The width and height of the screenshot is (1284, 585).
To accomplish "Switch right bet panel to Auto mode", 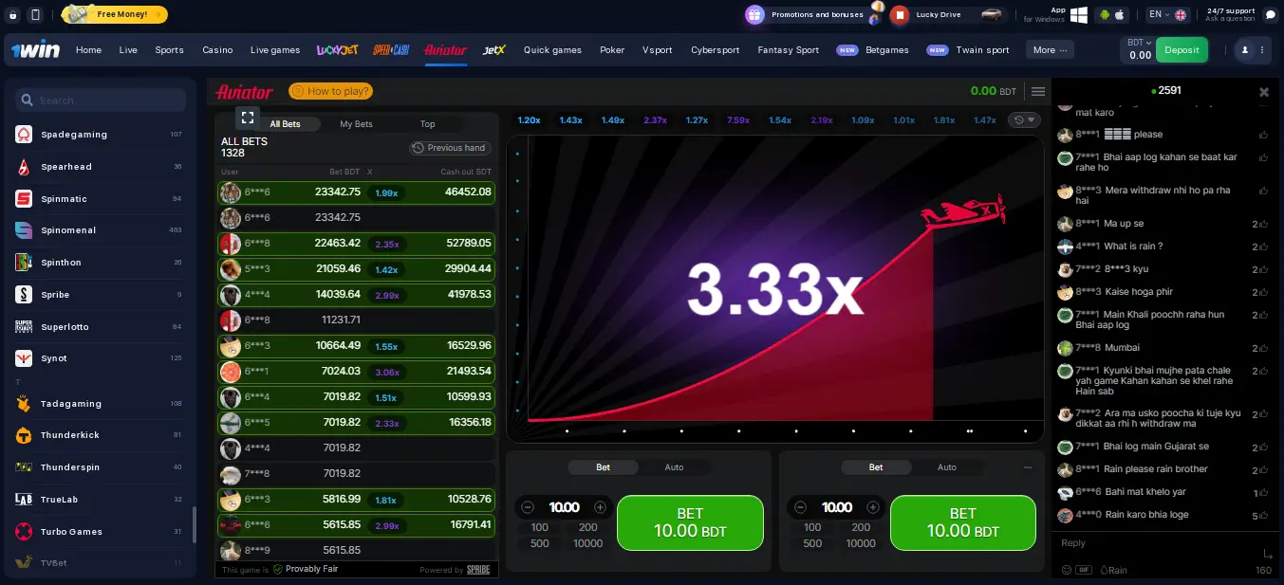I will (946, 467).
